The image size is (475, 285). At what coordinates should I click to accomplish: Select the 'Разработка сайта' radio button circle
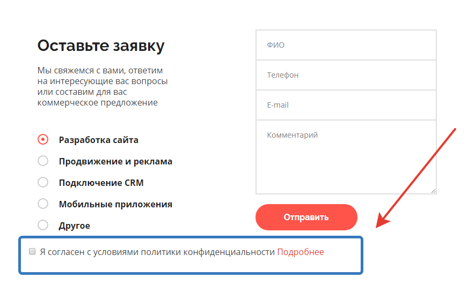pos(43,140)
